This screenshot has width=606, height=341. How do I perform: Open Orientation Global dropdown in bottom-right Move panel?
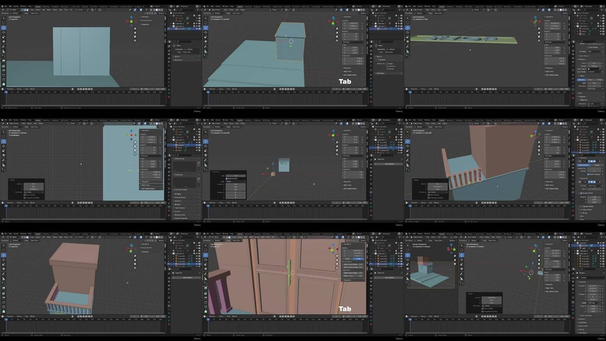coord(492,306)
